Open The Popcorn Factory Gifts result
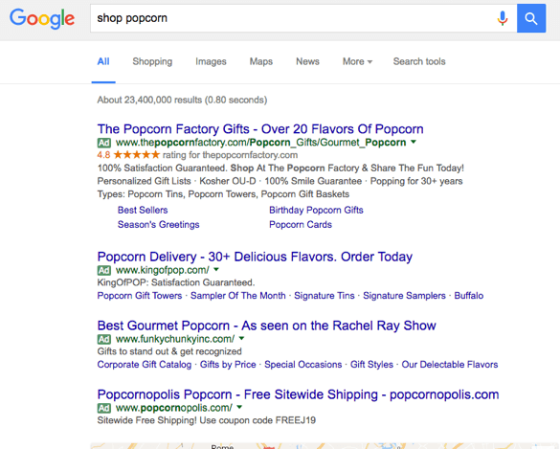The image size is (560, 449). [x=260, y=129]
